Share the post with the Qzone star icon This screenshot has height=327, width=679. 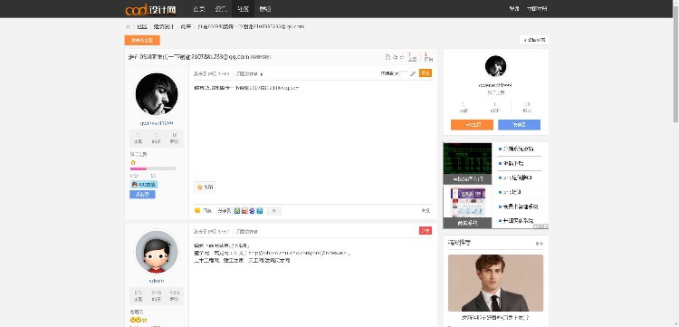(x=237, y=211)
